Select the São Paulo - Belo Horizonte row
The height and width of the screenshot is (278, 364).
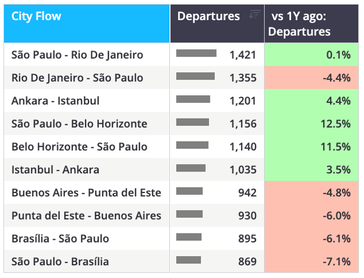tap(181, 124)
